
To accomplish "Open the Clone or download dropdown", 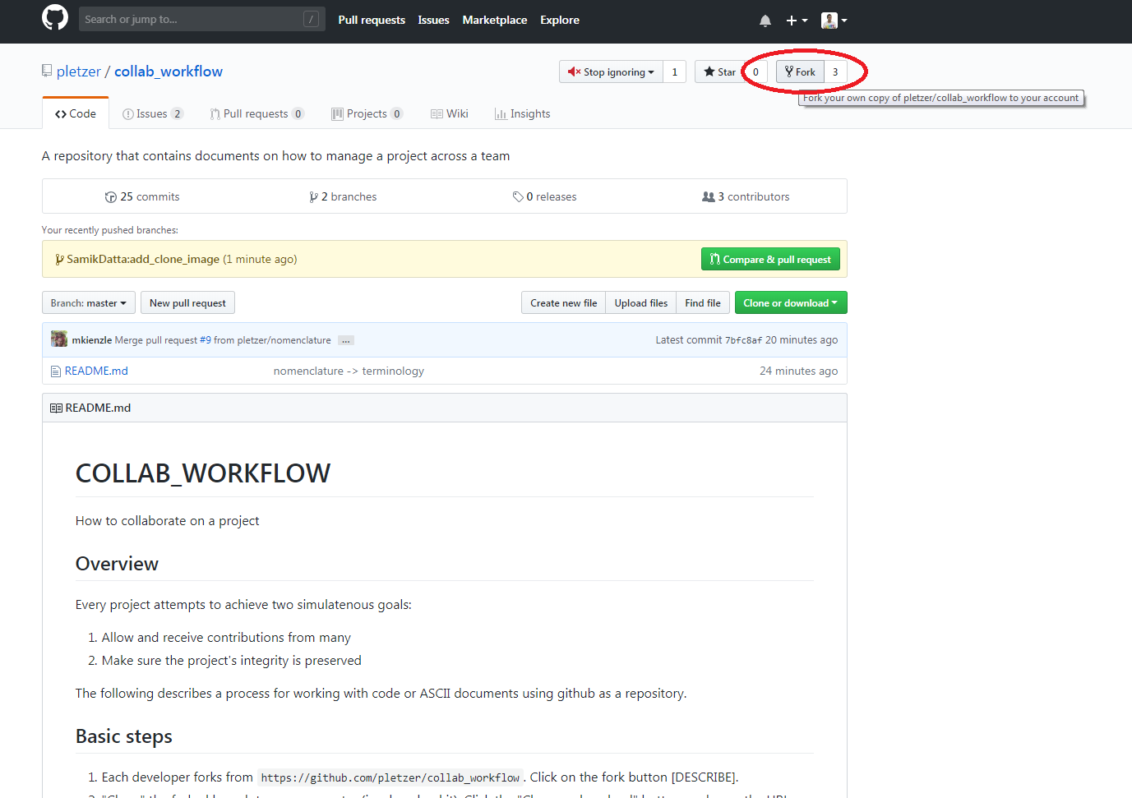I will [x=791, y=302].
